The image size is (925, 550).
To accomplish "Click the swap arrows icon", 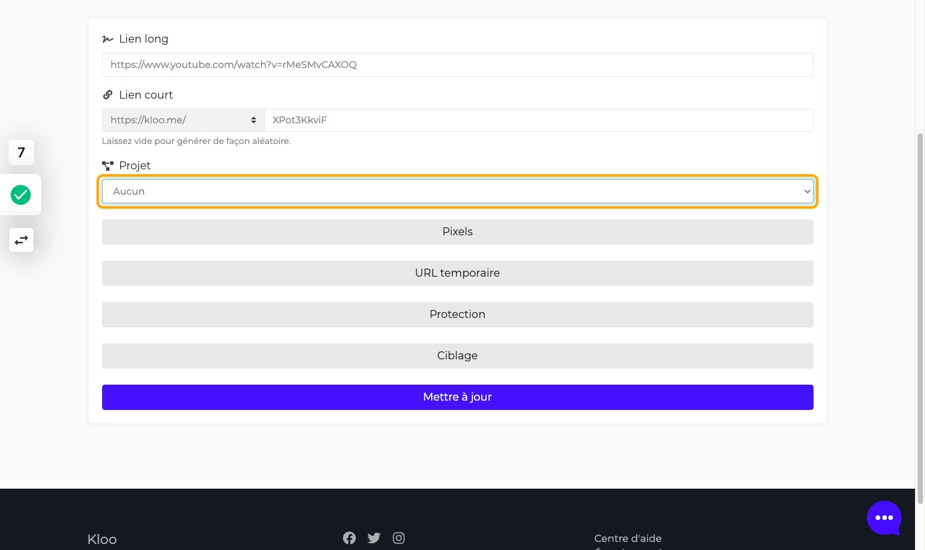I will [21, 239].
